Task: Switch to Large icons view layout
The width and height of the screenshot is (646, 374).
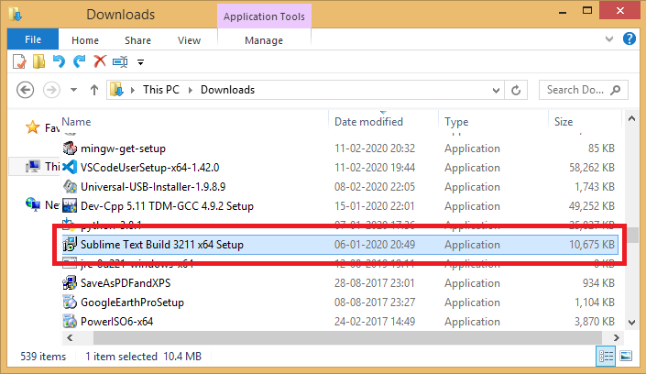Action: (625, 356)
